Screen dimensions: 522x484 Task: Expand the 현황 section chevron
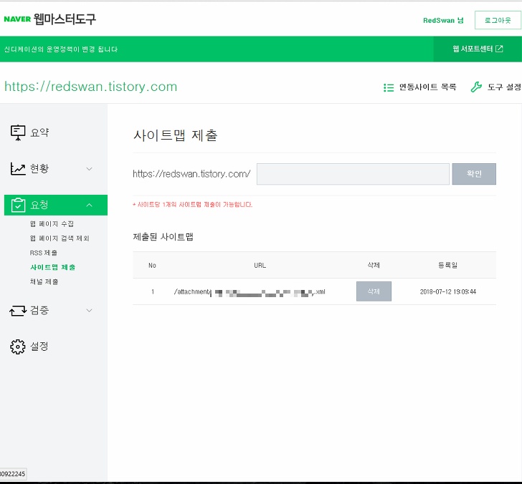point(89,169)
